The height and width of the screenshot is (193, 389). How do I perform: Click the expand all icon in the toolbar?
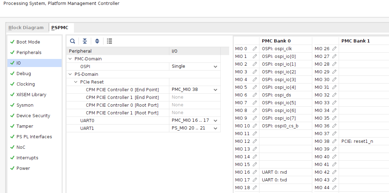pyautogui.click(x=97, y=41)
